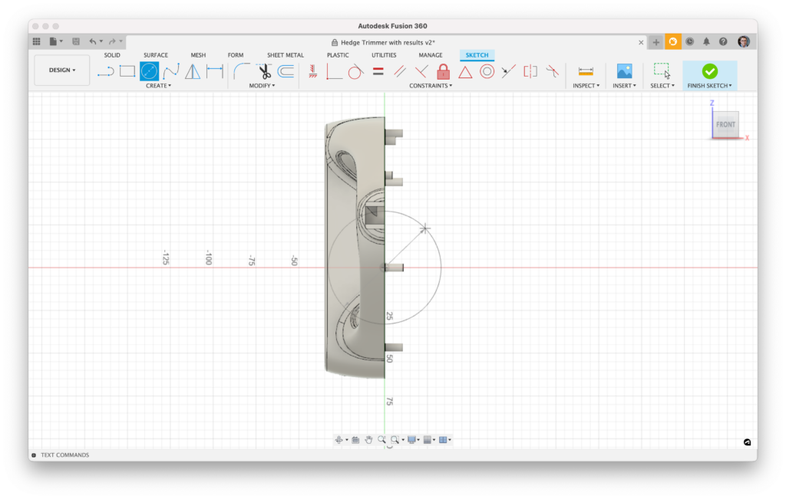The height and width of the screenshot is (499, 786).
Task: Expand the CREATE dropdown
Action: 158,86
